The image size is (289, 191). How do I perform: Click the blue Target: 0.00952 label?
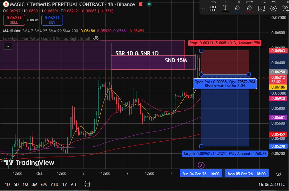pos(225,154)
